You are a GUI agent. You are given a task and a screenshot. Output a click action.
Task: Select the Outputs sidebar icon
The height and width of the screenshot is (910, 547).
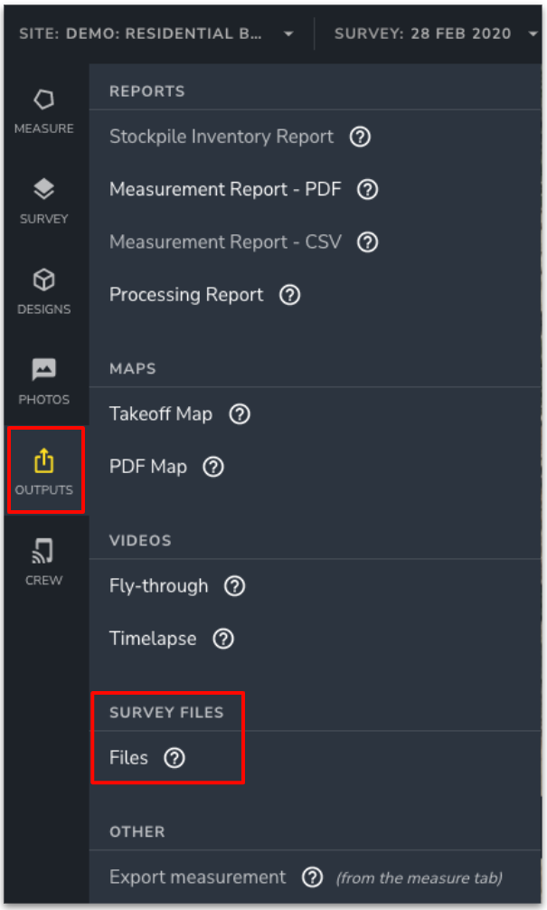(x=43, y=470)
